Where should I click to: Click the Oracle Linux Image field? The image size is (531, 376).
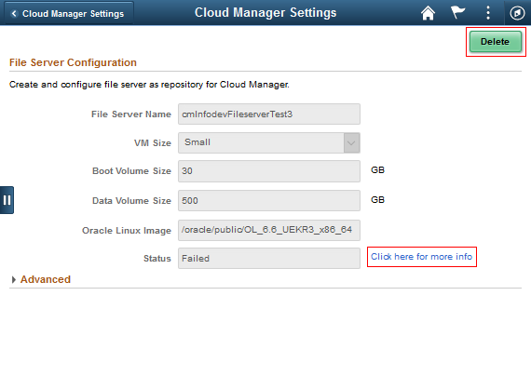(269, 230)
